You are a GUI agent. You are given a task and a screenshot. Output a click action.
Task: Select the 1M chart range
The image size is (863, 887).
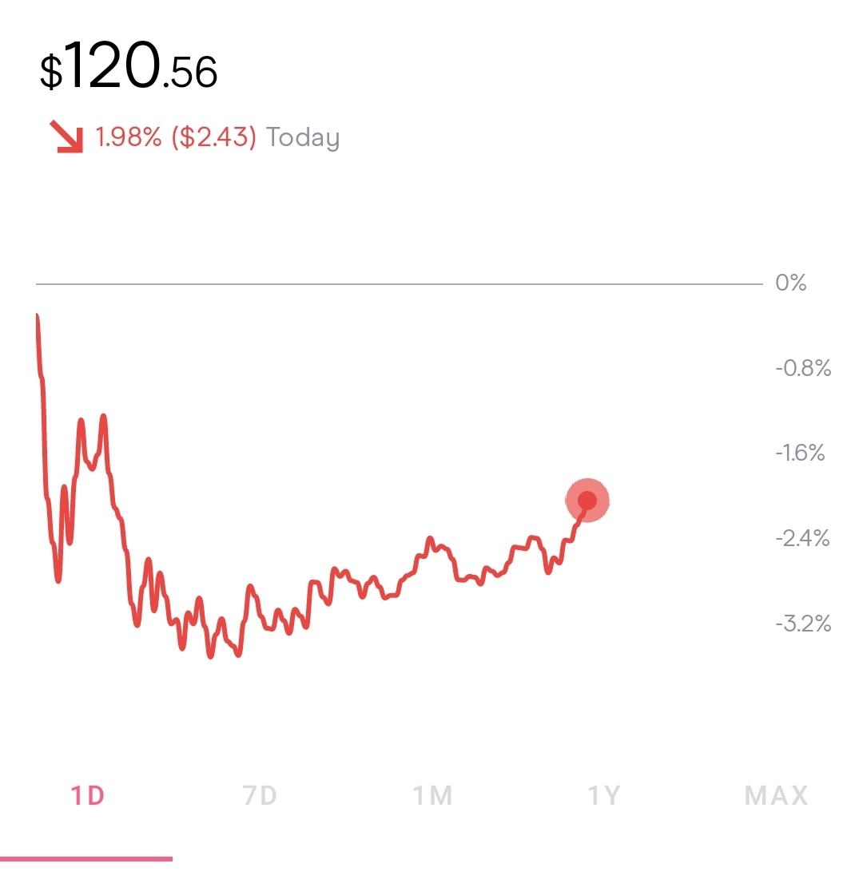pos(432,795)
